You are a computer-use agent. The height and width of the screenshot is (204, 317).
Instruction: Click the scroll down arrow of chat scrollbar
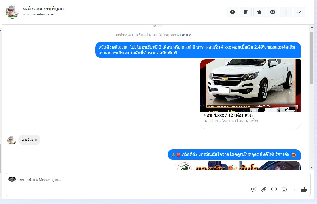[312, 167]
